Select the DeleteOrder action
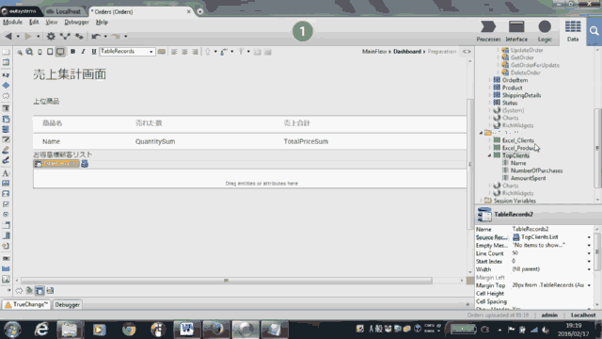602x339 pixels. pyautogui.click(x=526, y=73)
